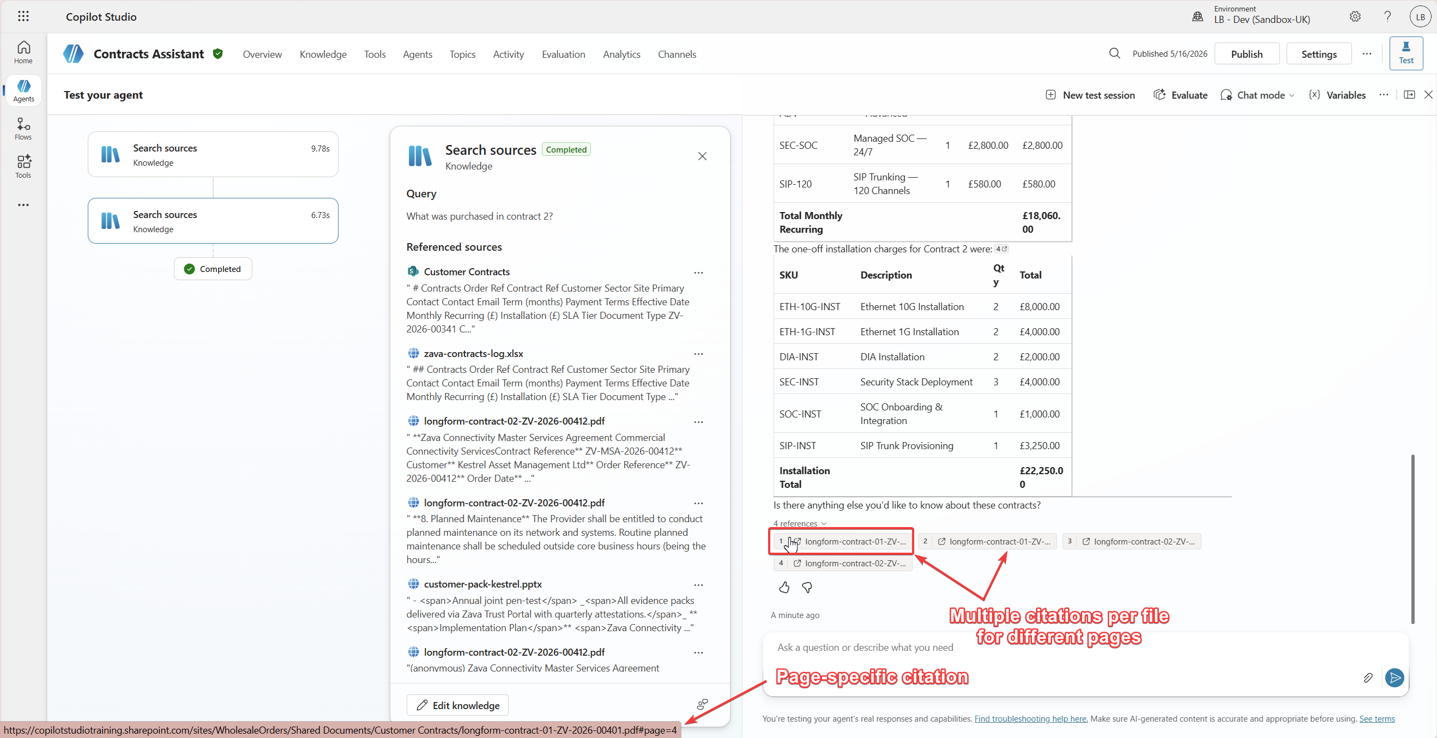This screenshot has width=1437, height=738.
Task: Click the thumbs down feedback icon
Action: 807,587
